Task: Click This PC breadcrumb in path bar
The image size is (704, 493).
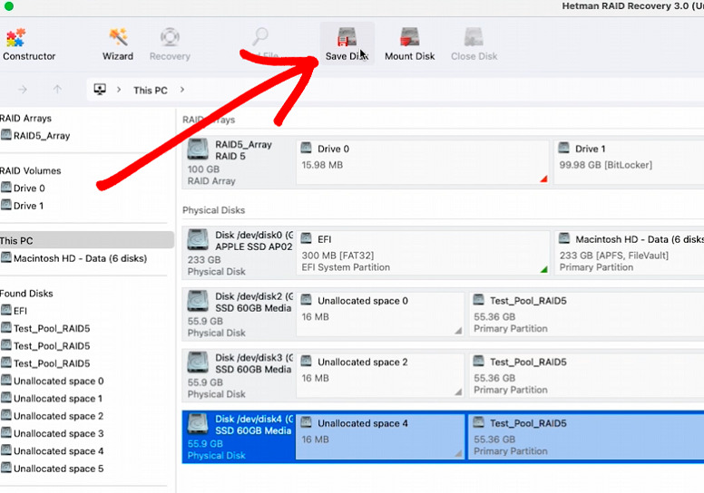Action: coord(151,90)
